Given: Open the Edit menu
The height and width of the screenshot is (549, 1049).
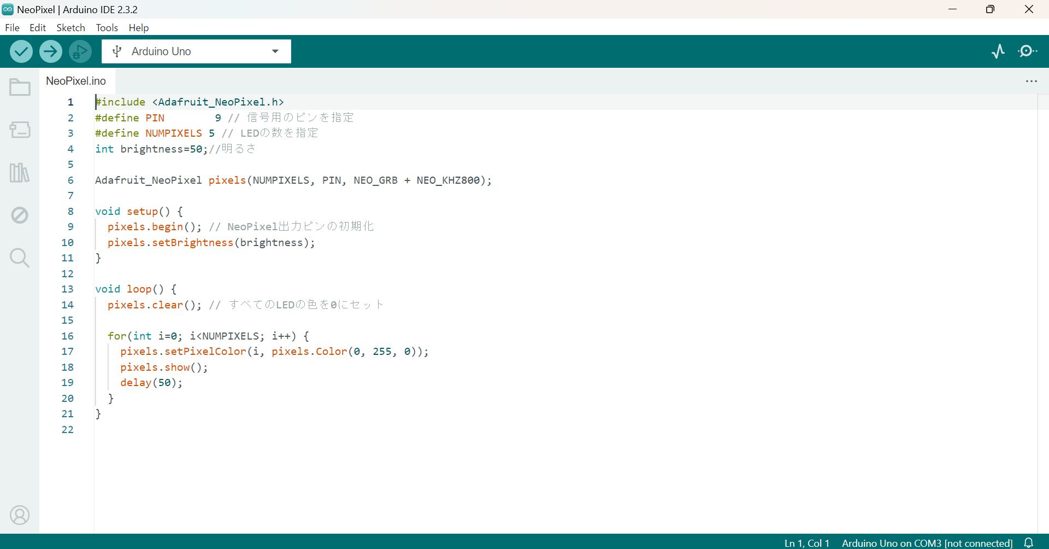Looking at the screenshot, I should click(38, 28).
